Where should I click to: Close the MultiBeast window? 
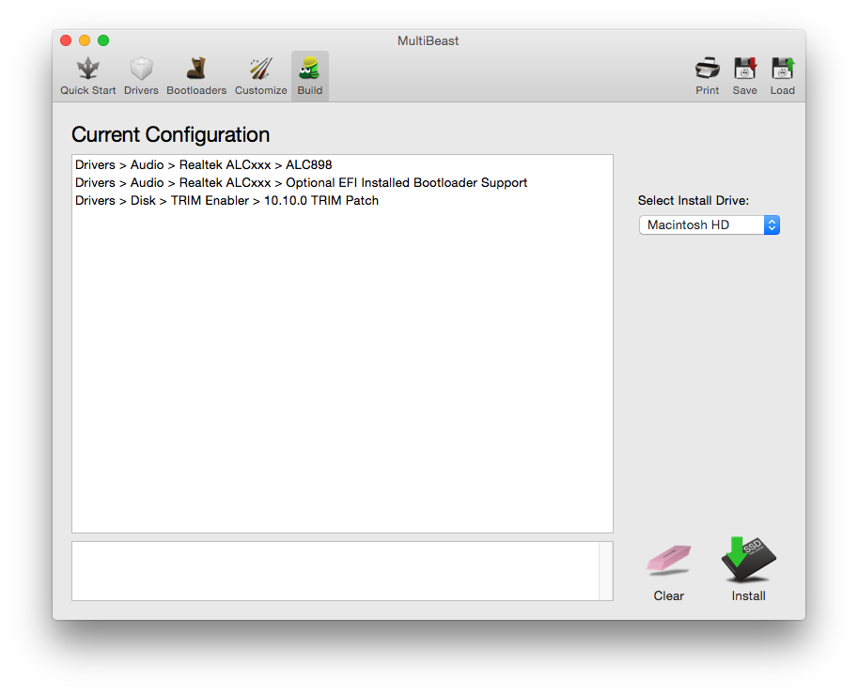(x=66, y=40)
